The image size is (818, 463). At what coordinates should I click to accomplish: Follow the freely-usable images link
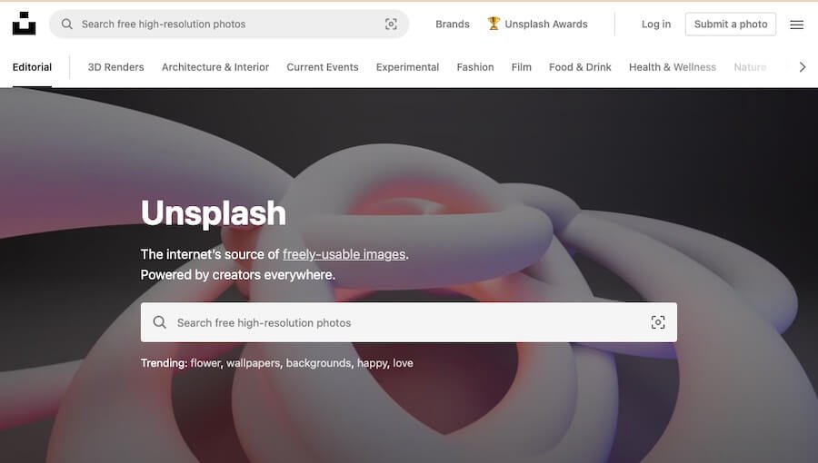(344, 254)
